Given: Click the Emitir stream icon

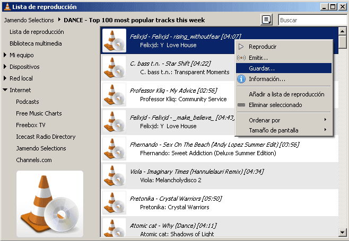Looking at the screenshot, I should click(x=241, y=58).
